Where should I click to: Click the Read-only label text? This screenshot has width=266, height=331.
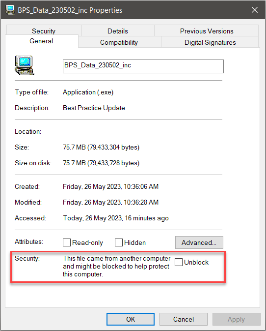coord(88,242)
